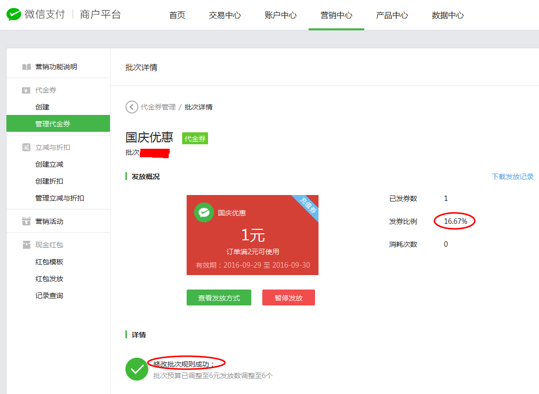Open 红包发放 in sidebar
This screenshot has height=394, width=539.
click(49, 279)
